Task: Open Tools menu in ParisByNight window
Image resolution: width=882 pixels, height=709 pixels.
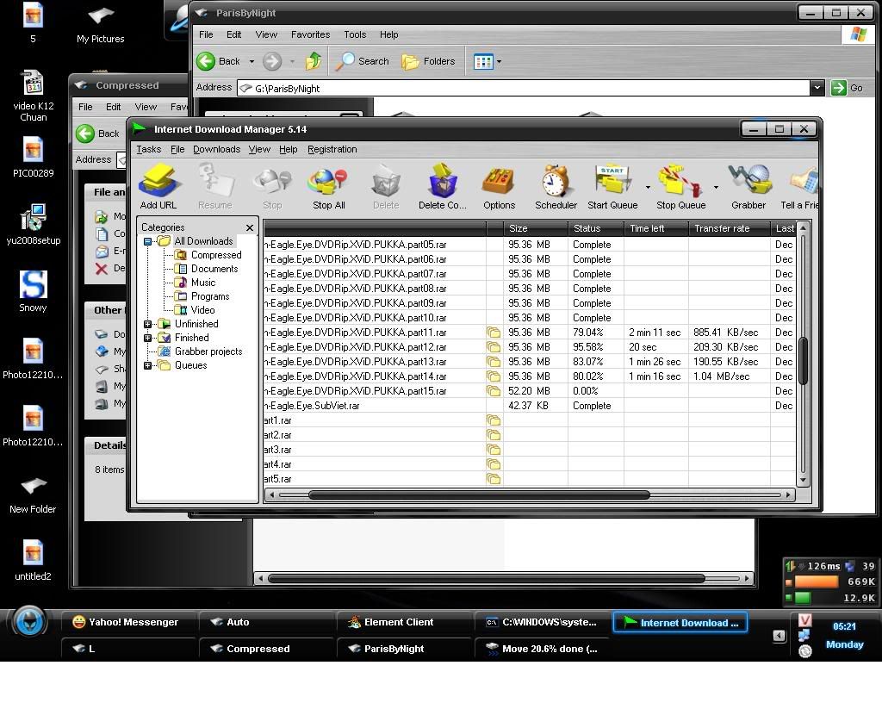Action: 355,34
